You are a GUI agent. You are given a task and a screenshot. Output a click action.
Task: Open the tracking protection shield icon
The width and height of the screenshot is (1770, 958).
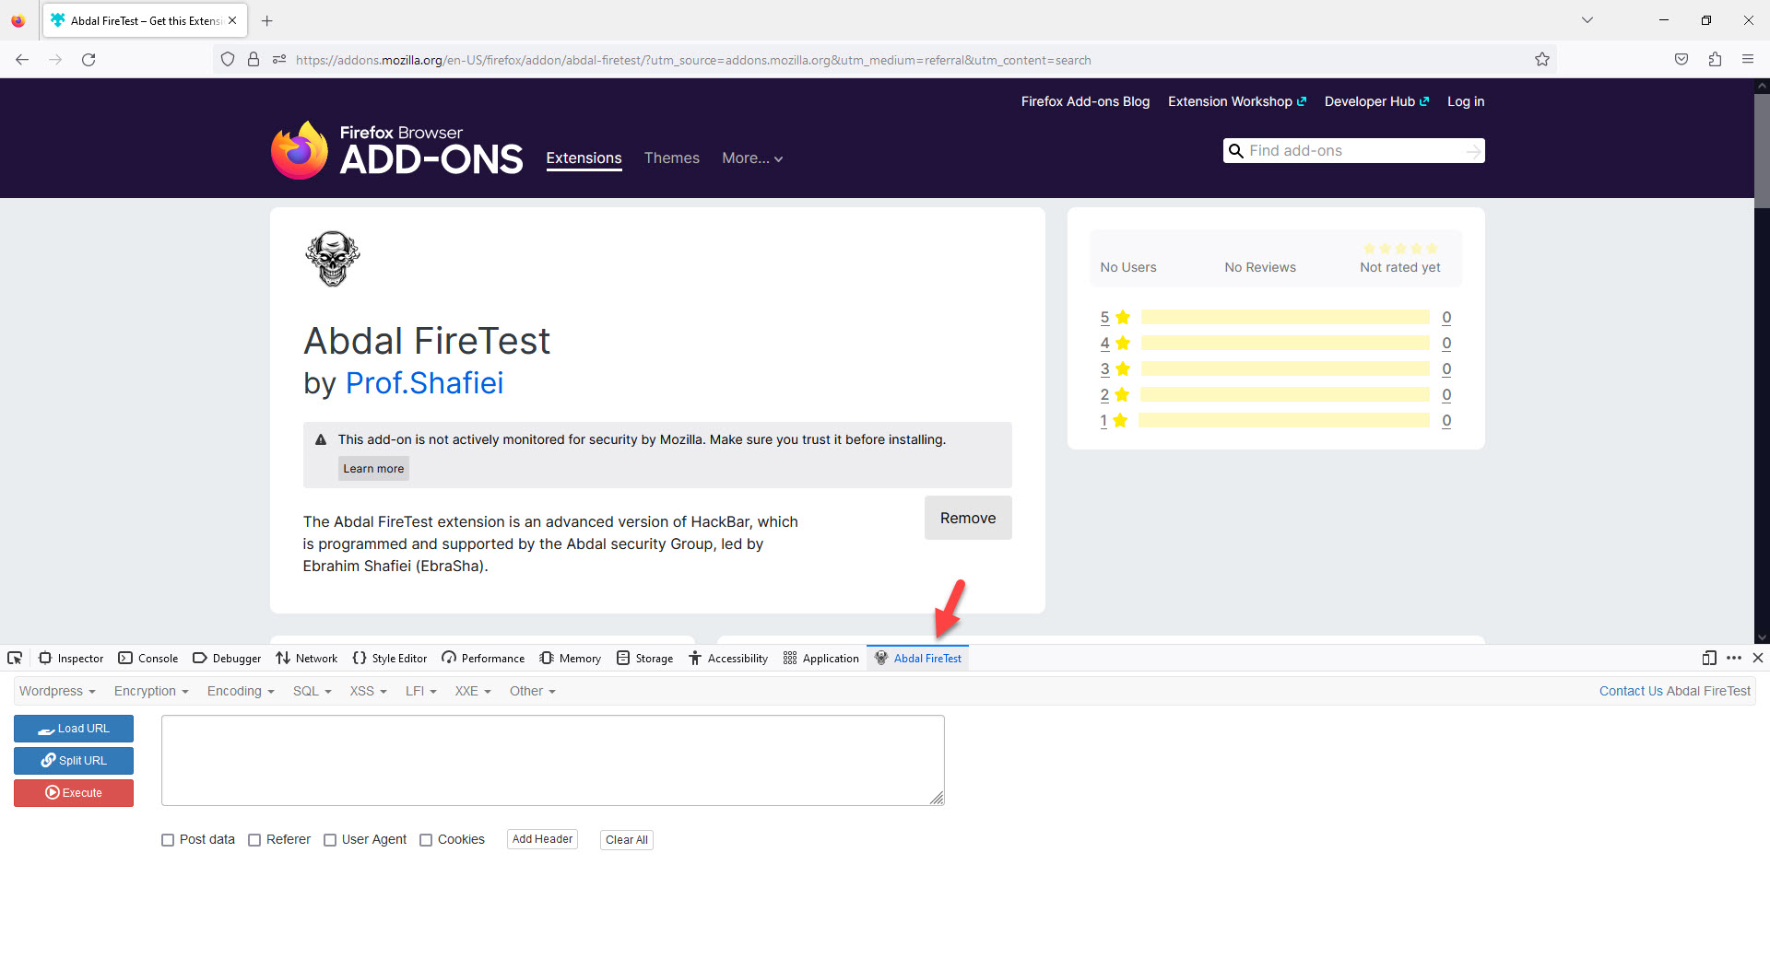click(x=228, y=60)
